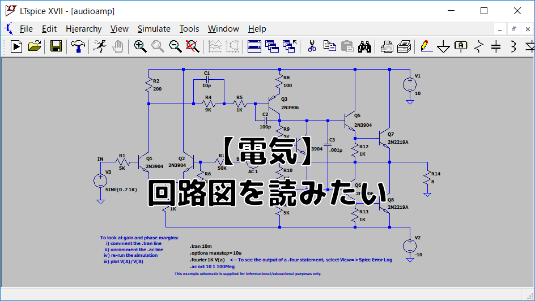Click the Print setup icon

(x=404, y=46)
